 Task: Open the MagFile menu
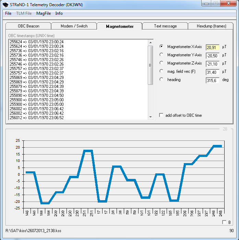click(44, 13)
